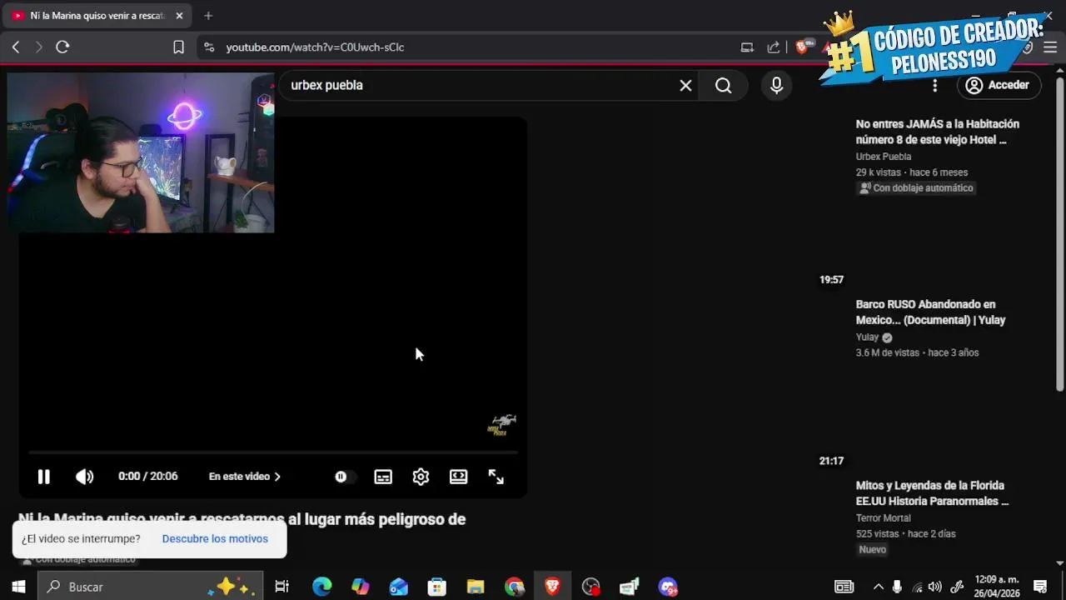The width and height of the screenshot is (1066, 600).
Task: Click the system tray microphone icon
Action: [x=897, y=587]
